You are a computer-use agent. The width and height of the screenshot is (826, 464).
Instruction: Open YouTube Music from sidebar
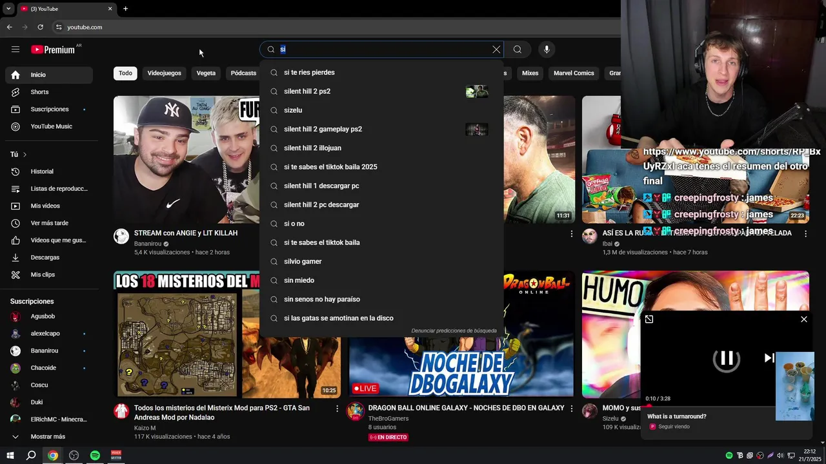pos(49,126)
